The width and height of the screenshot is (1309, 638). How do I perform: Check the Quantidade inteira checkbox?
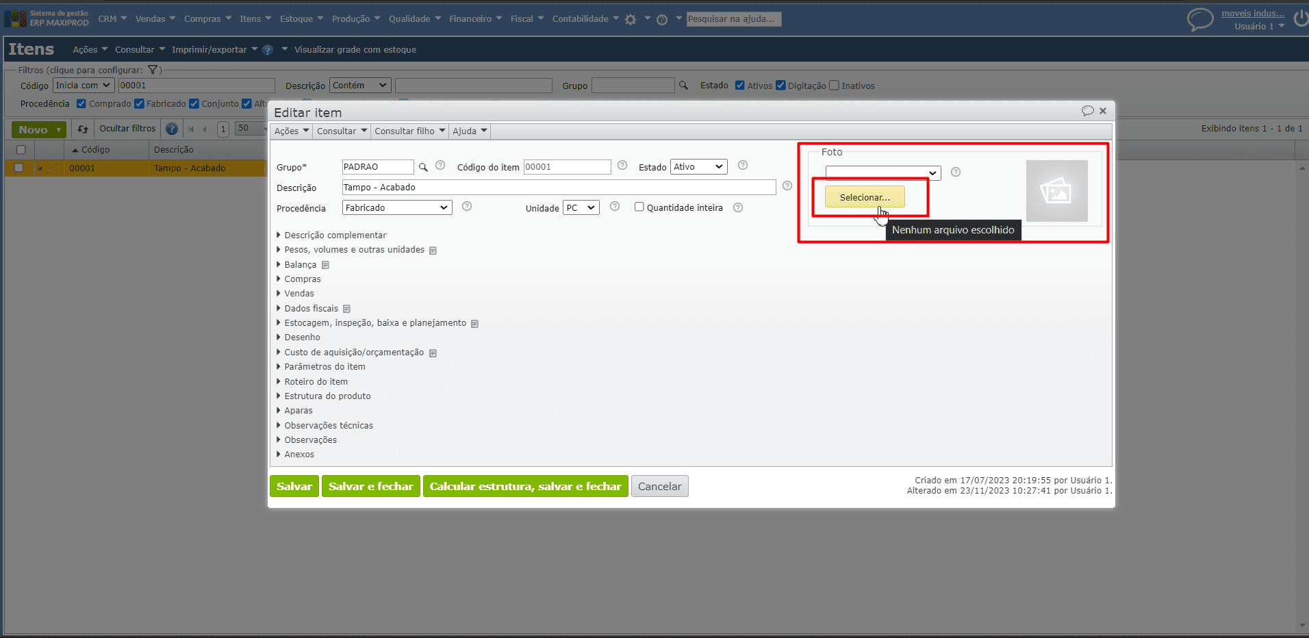click(x=639, y=207)
